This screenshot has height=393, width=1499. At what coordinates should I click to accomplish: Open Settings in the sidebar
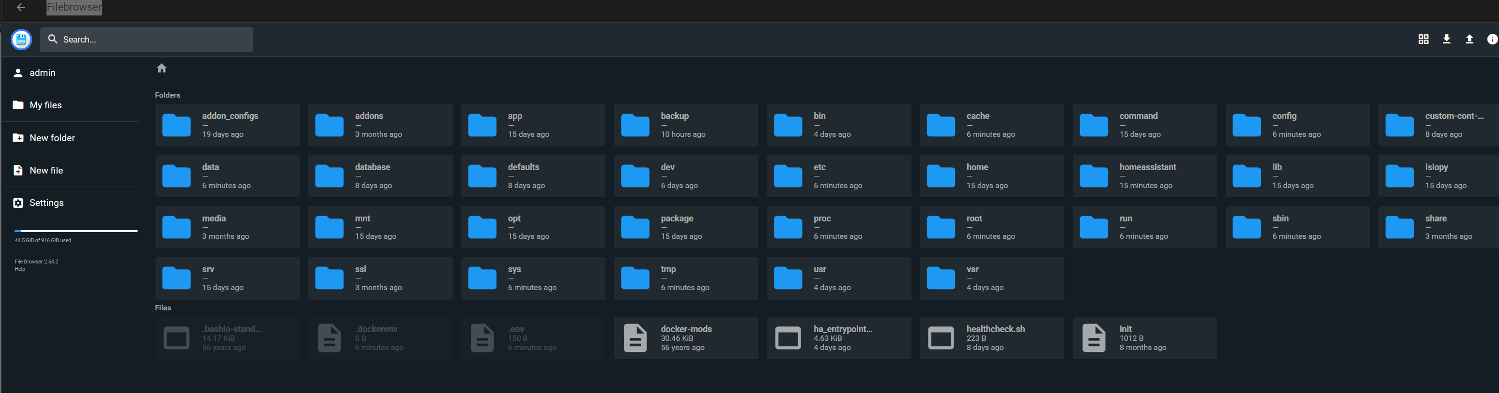46,203
